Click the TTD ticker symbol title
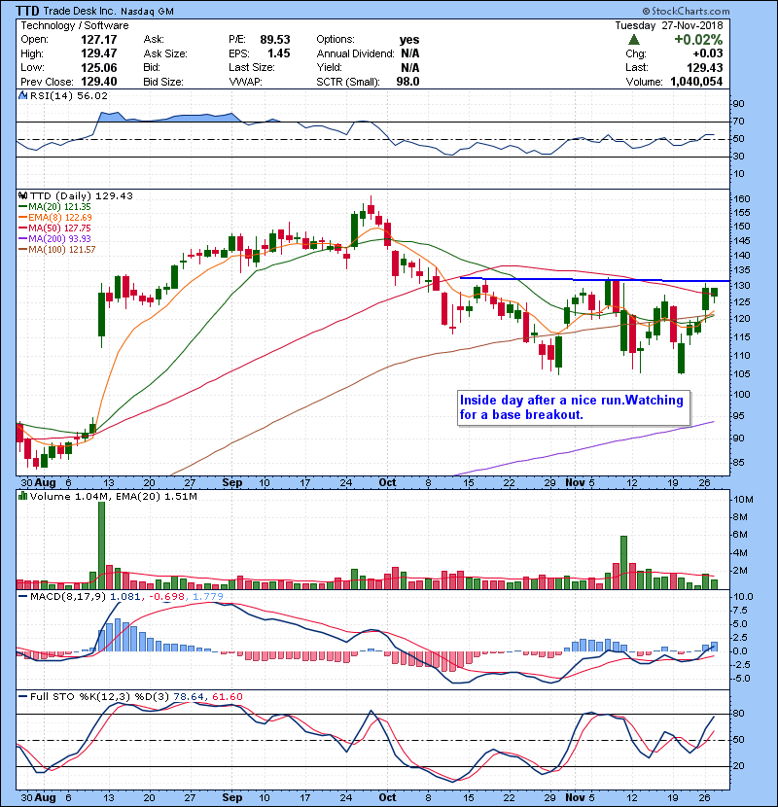 click(x=27, y=11)
